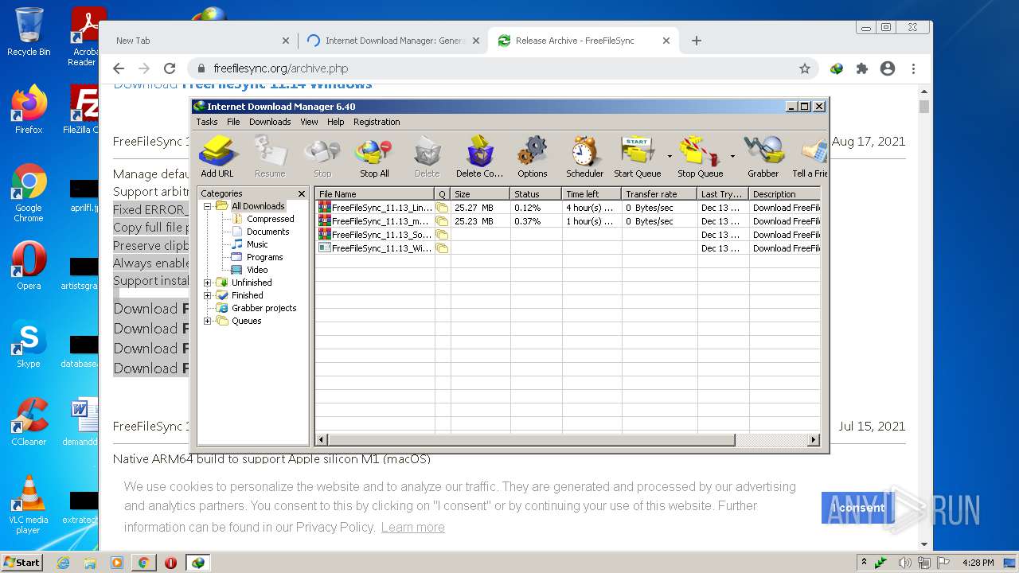Viewport: 1019px width, 573px height.
Task: Click the Resume toolbar icon
Action: click(270, 156)
